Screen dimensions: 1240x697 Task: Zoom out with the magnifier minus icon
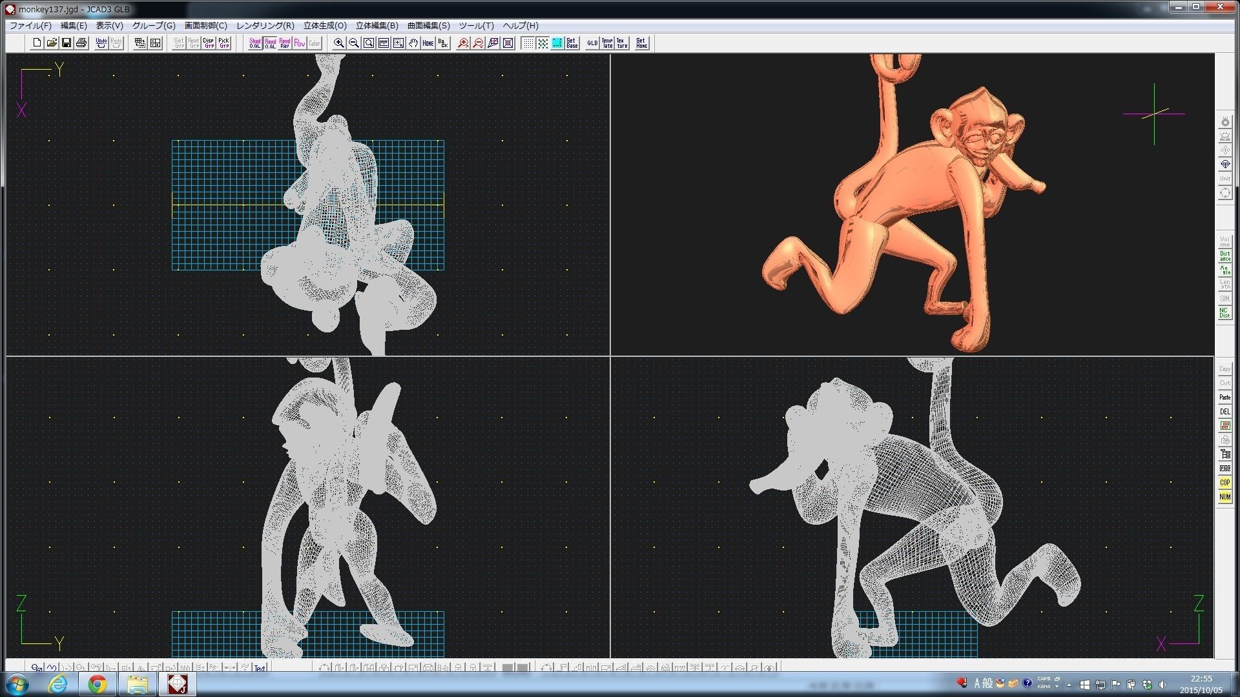click(x=354, y=43)
